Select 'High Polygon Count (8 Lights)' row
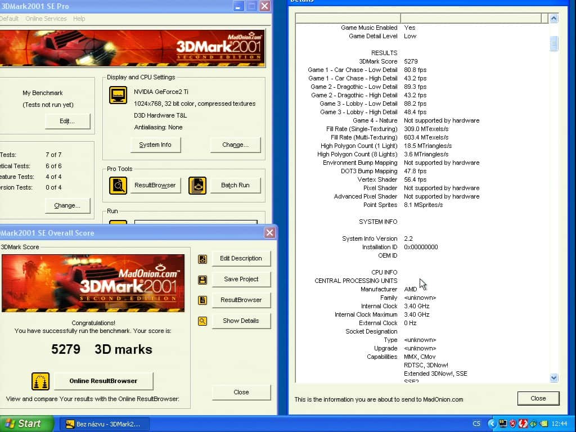This screenshot has height=432, width=576. (x=421, y=154)
